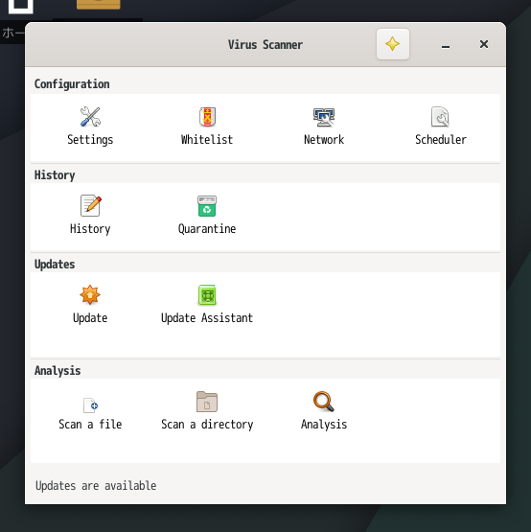Image resolution: width=531 pixels, height=532 pixels.
Task: Click the "Updates" section heading
Action: [x=55, y=265]
